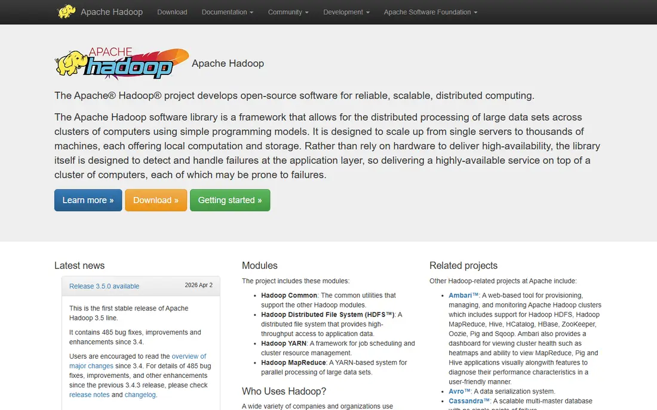Screen dimensions: 657x410
Task: Open the Release 3.5.0 available link
Action: point(105,286)
